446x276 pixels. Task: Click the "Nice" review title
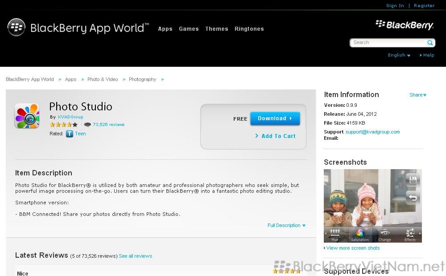click(22, 273)
